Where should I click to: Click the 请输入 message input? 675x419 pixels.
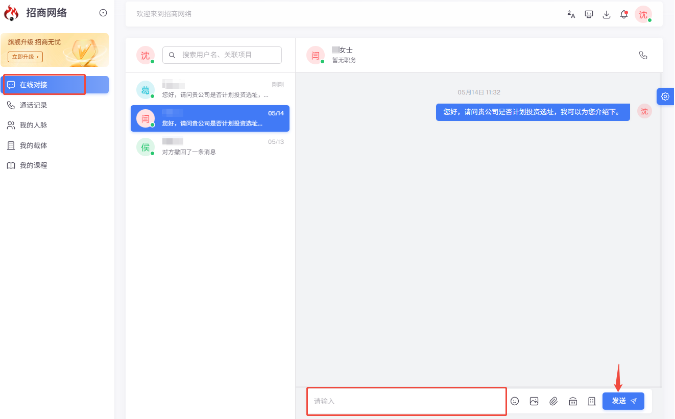[x=406, y=401]
